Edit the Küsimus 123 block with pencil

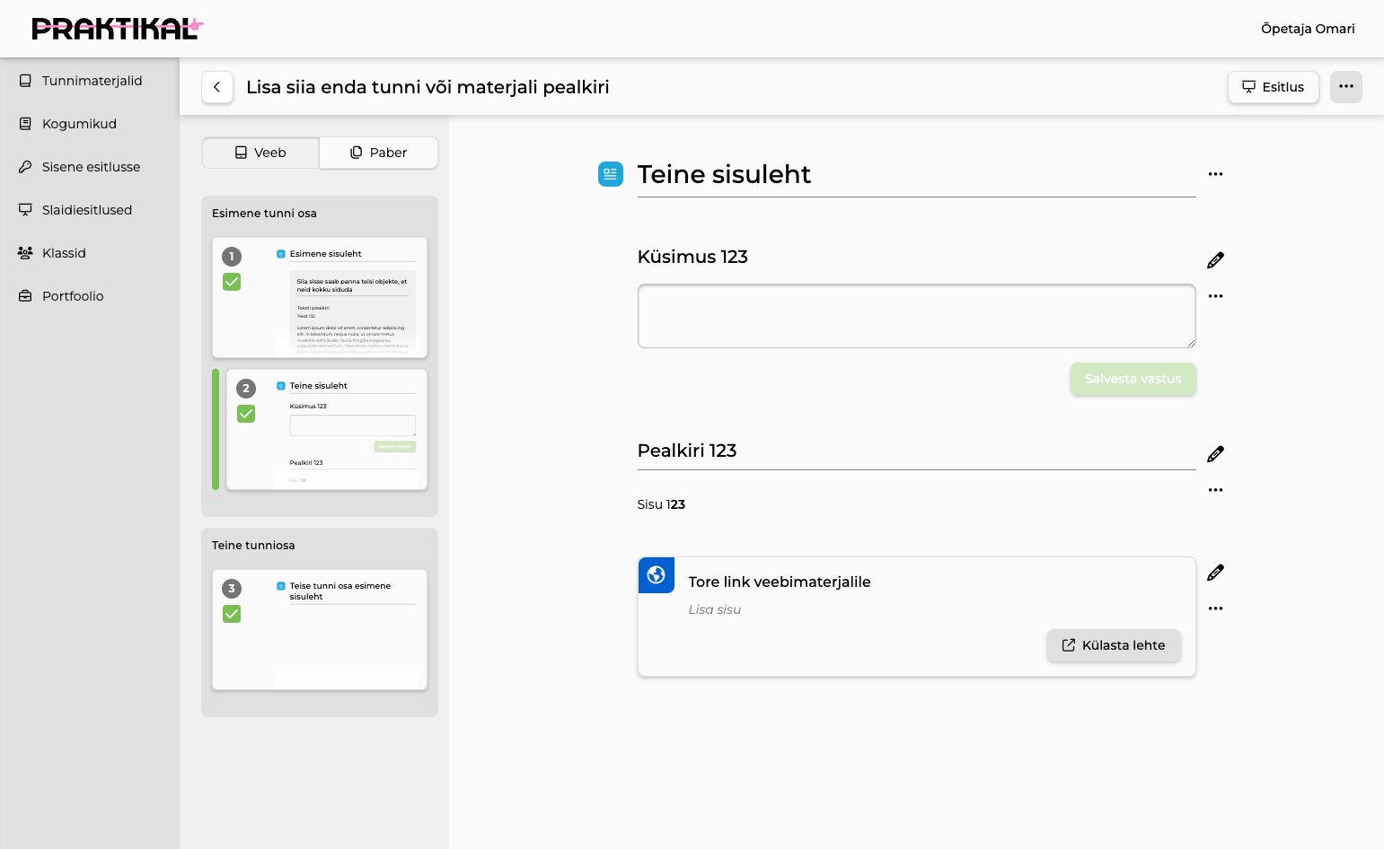coord(1216,260)
